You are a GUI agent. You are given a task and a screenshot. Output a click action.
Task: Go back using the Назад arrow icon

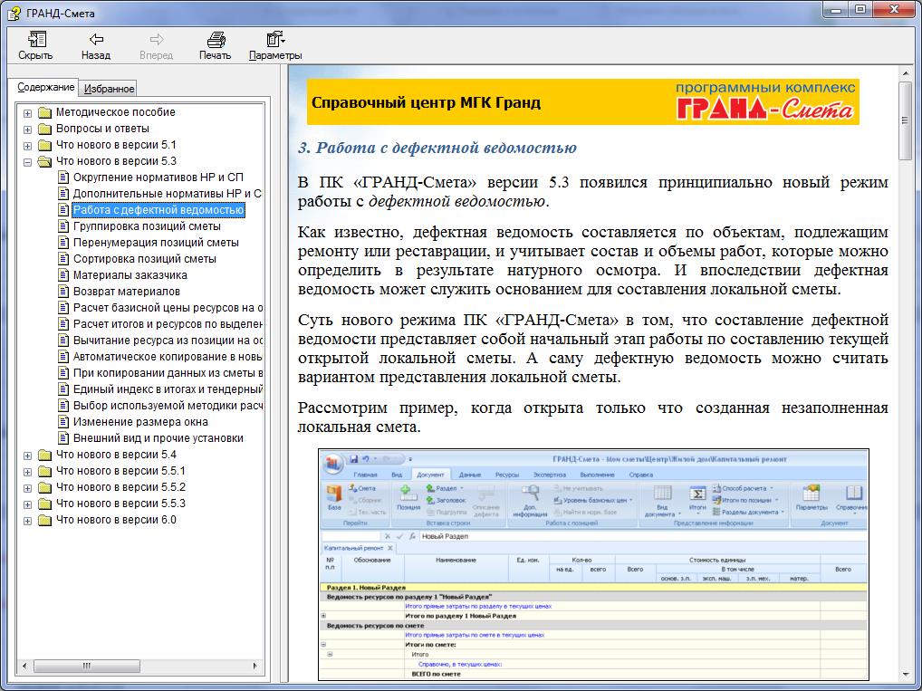click(96, 40)
